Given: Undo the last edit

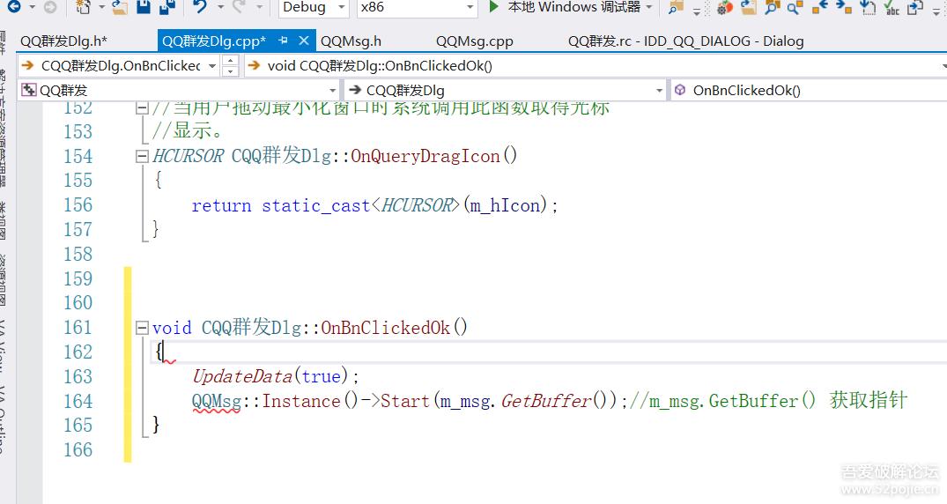Looking at the screenshot, I should coord(200,7).
